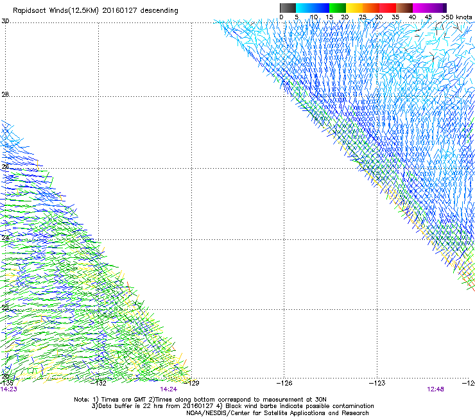Image resolution: width=475 pixels, height=417 pixels.
Task: Click the brown 35-40 knots legend segment
Action: click(404, 8)
